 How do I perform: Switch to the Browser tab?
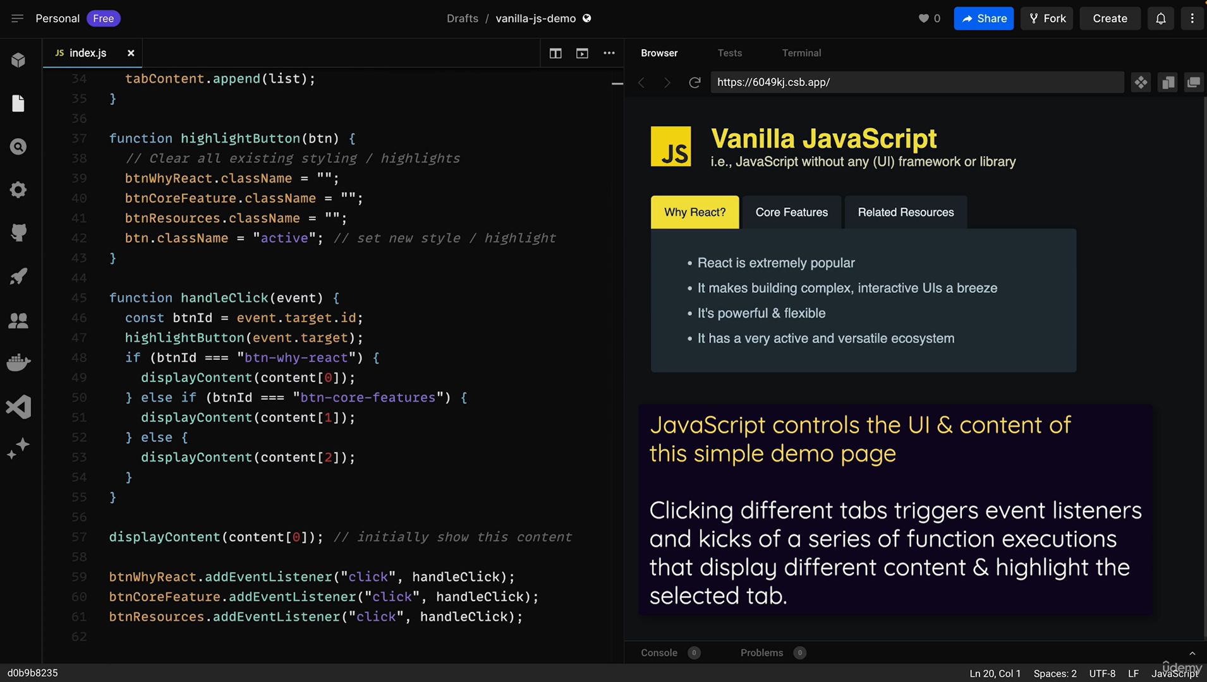click(x=659, y=53)
